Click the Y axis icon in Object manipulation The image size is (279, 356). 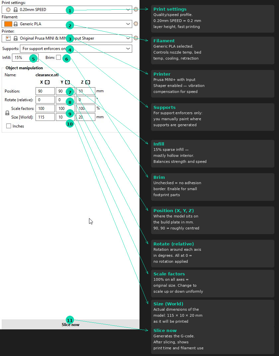67,82
